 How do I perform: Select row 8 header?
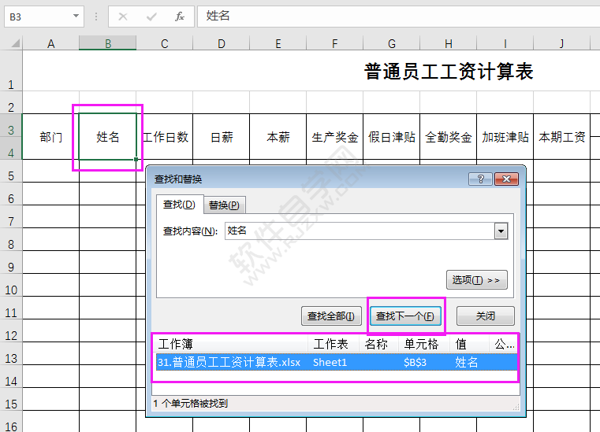point(11,239)
